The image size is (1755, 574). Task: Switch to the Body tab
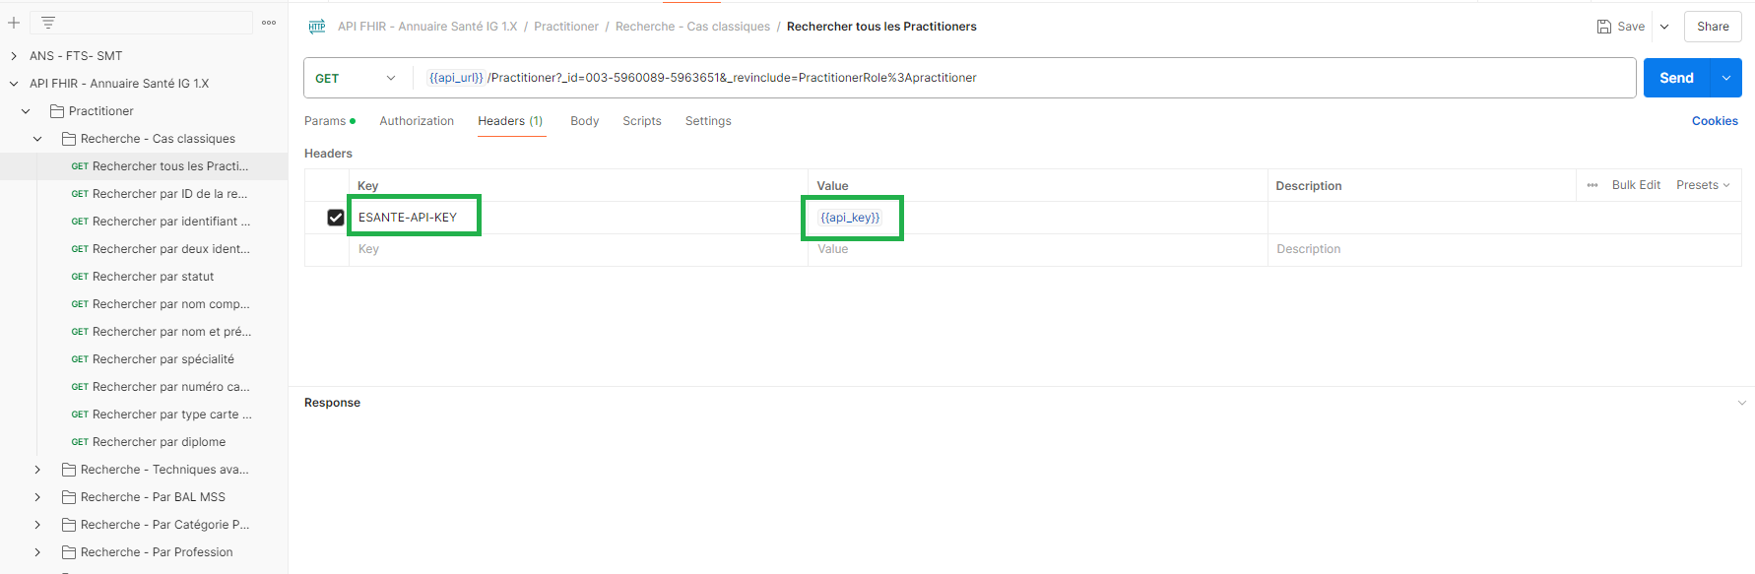point(584,121)
